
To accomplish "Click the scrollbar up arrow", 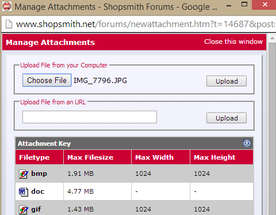I will click(x=272, y=38).
